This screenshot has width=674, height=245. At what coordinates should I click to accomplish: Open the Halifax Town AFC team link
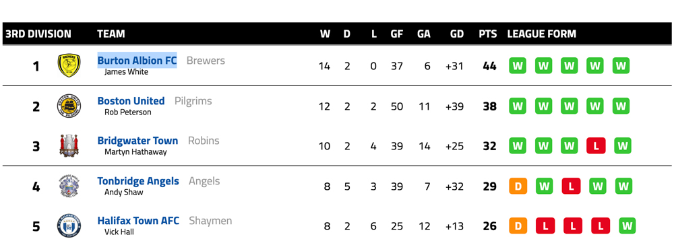pos(138,221)
